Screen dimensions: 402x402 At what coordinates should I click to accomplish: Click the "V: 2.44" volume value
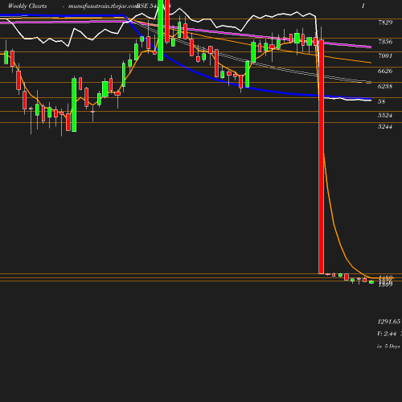click(387, 334)
